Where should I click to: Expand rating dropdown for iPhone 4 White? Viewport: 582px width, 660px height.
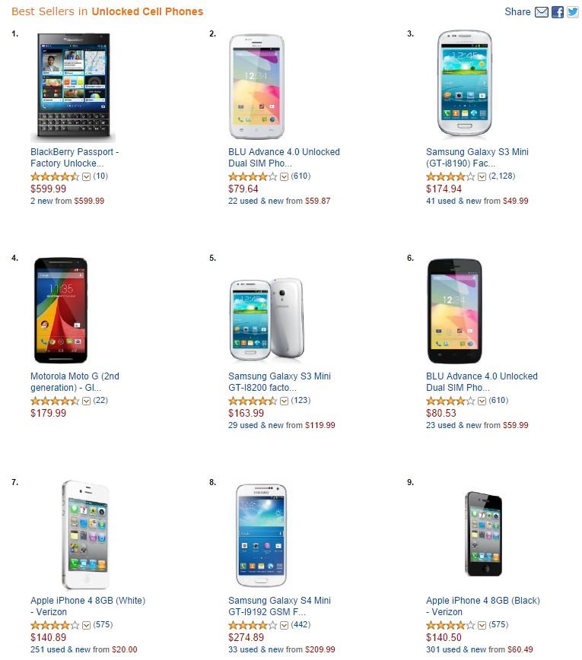pyautogui.click(x=86, y=625)
